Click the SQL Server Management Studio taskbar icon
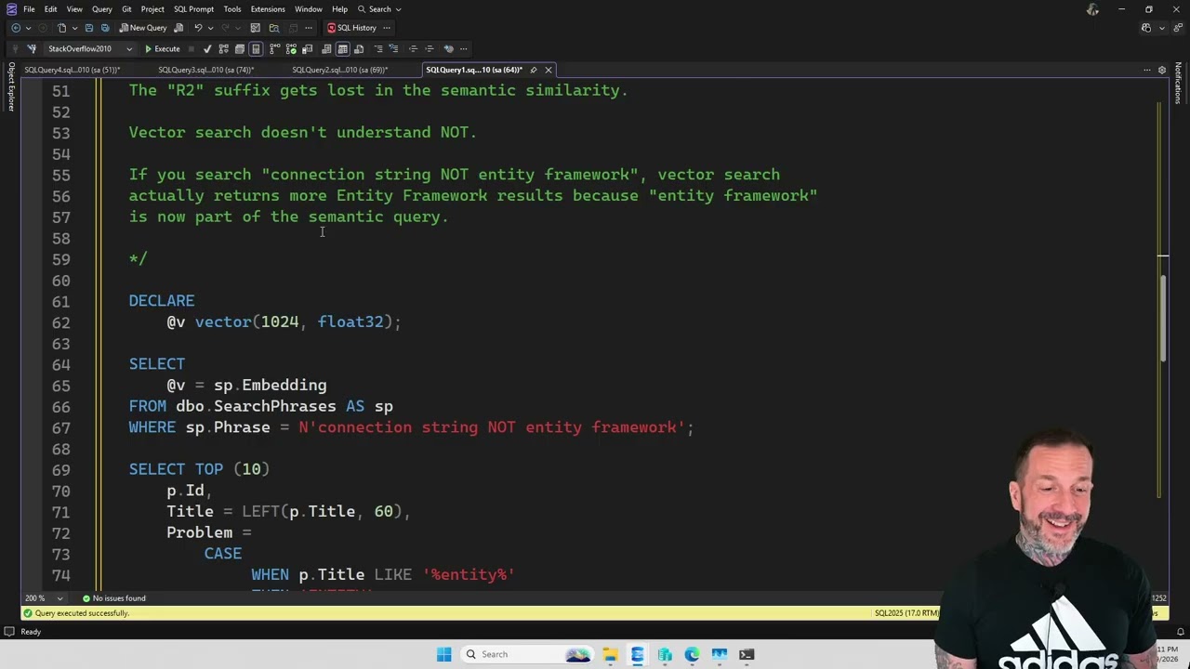The width and height of the screenshot is (1190, 669). pos(637,654)
